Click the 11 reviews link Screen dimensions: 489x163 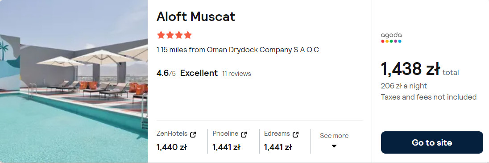[x=236, y=74]
